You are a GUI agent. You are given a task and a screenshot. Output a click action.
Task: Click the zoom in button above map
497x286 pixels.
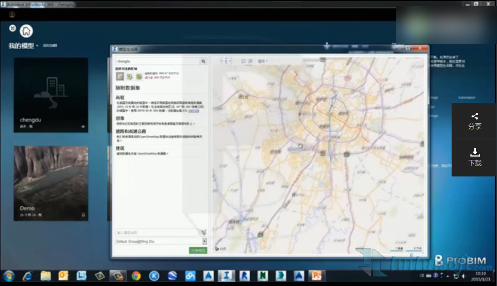251,61
